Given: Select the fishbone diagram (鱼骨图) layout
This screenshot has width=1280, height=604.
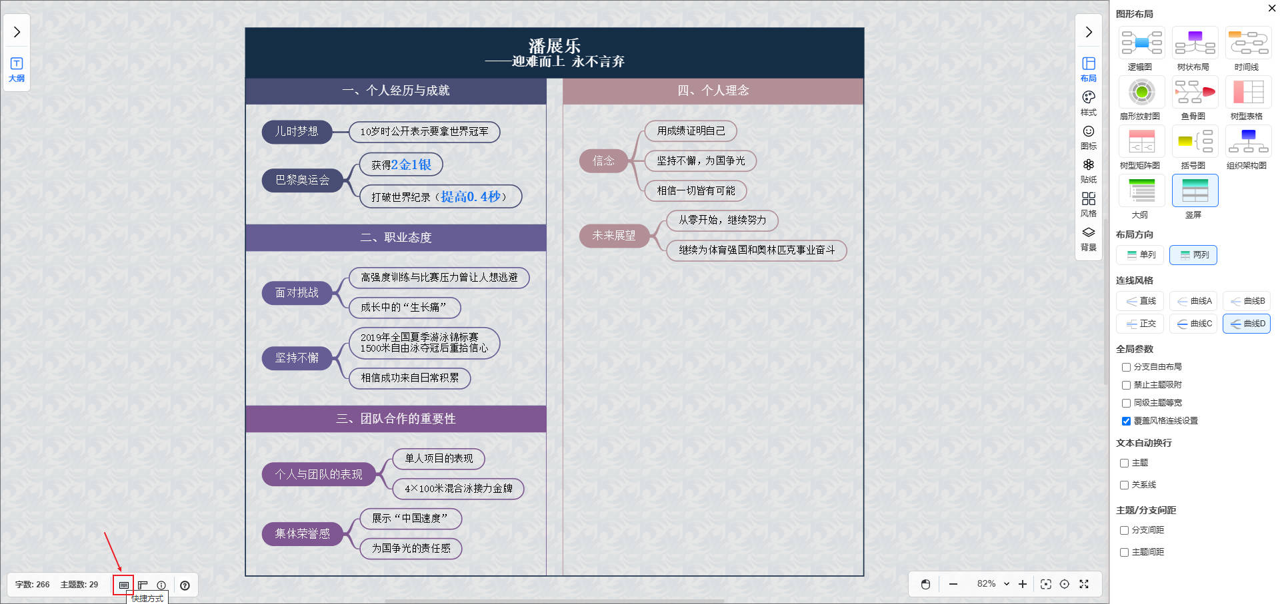Looking at the screenshot, I should tap(1195, 97).
